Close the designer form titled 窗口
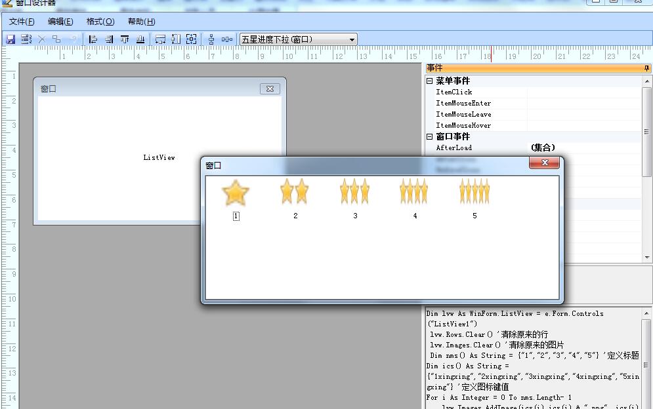Image resolution: width=653 pixels, height=409 pixels. point(270,88)
